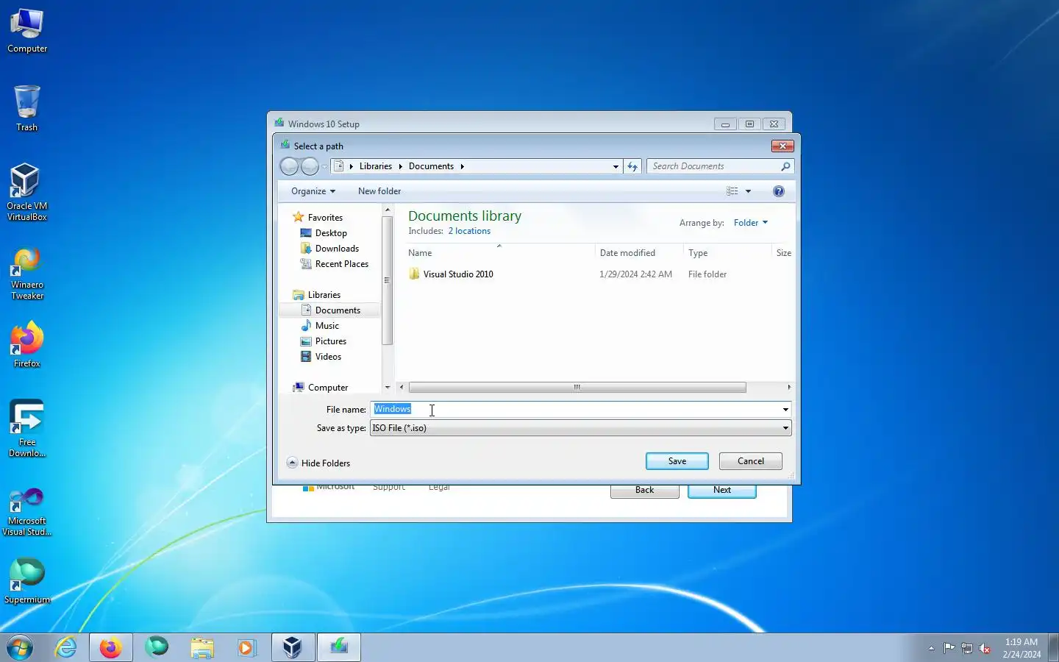This screenshot has height=662, width=1059.
Task: Go to Downloads in Favorites
Action: [x=337, y=249]
